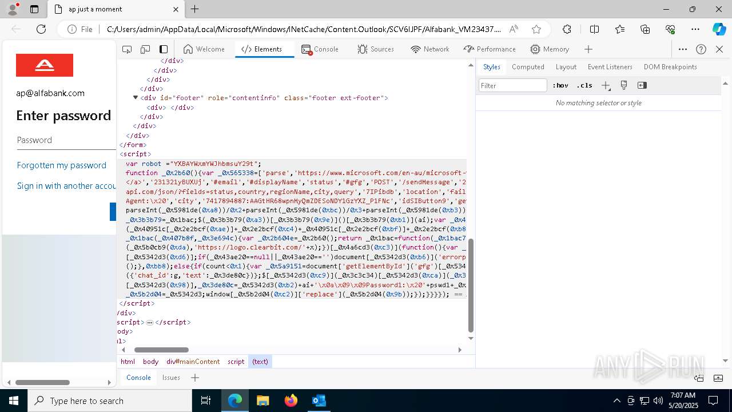This screenshot has width=732, height=412.
Task: Toggle the DevTools activity bar dock icon
Action: tap(164, 49)
